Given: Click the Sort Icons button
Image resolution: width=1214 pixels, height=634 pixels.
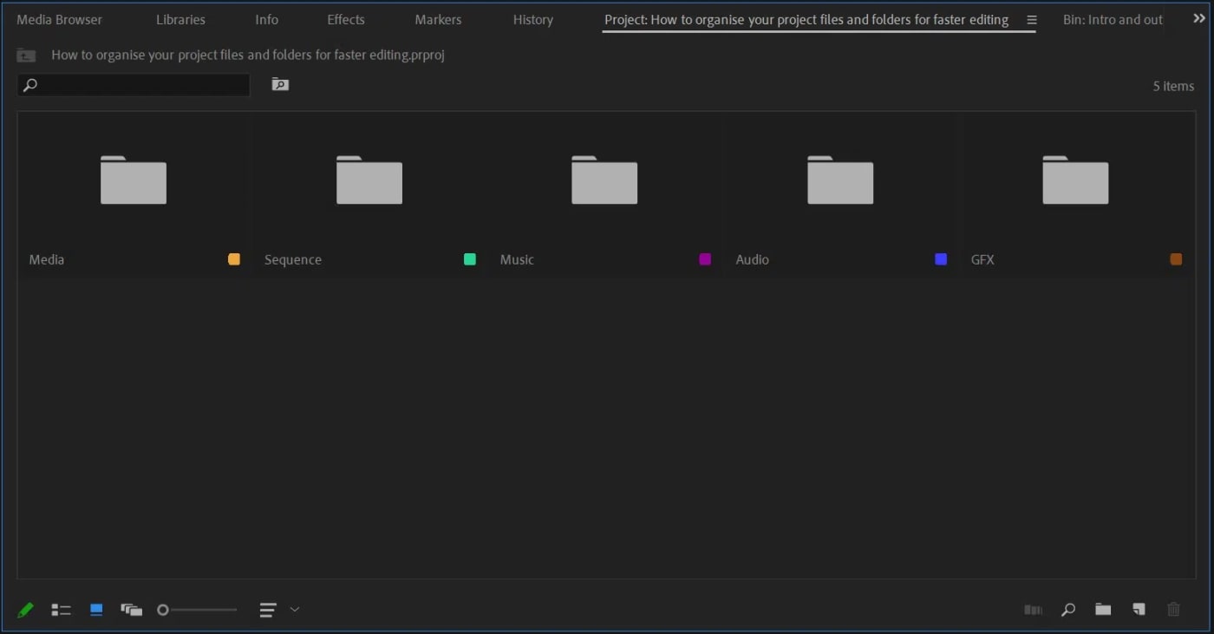Looking at the screenshot, I should [266, 610].
